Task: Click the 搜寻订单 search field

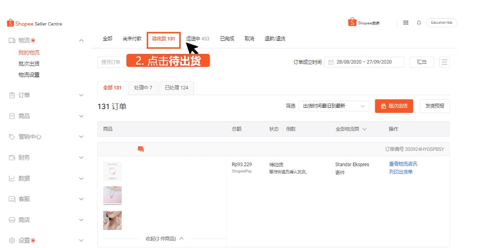Action: tap(112, 62)
